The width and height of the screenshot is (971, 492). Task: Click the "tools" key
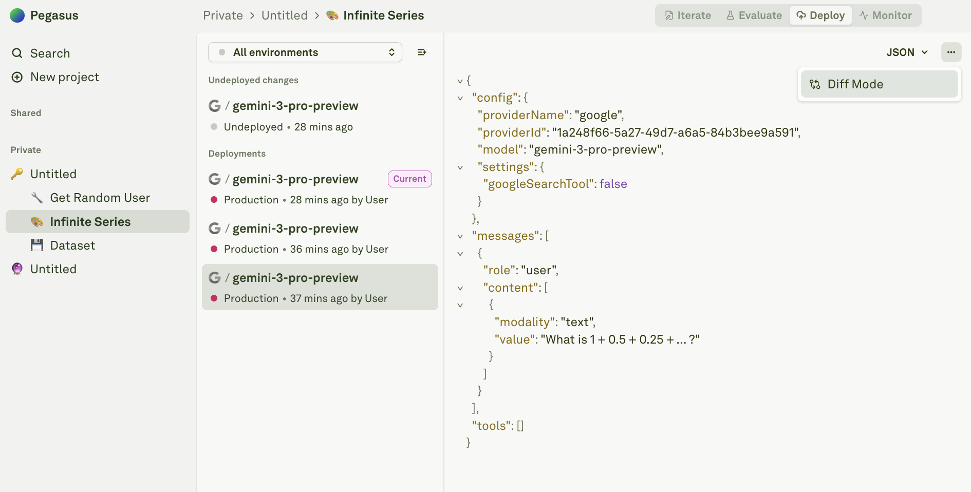point(492,426)
